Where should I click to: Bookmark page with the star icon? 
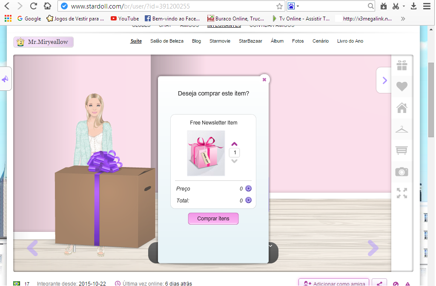279,6
